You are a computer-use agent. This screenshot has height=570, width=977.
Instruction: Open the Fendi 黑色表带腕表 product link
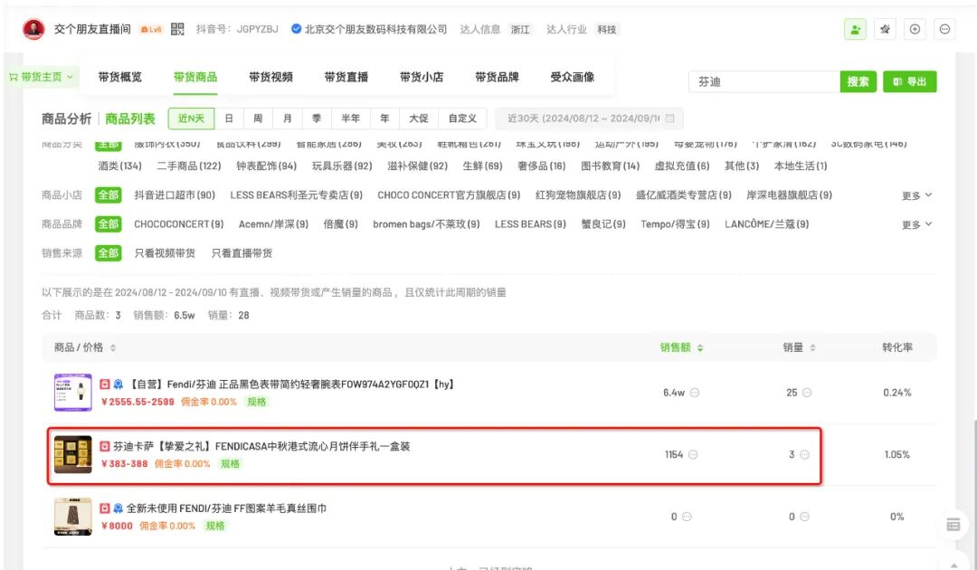291,385
